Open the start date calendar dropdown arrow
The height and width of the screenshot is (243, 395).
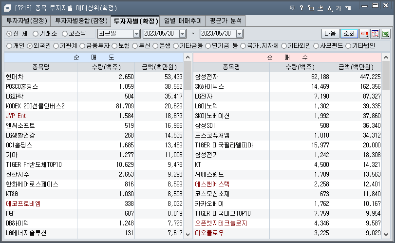pyautogui.click(x=182, y=34)
